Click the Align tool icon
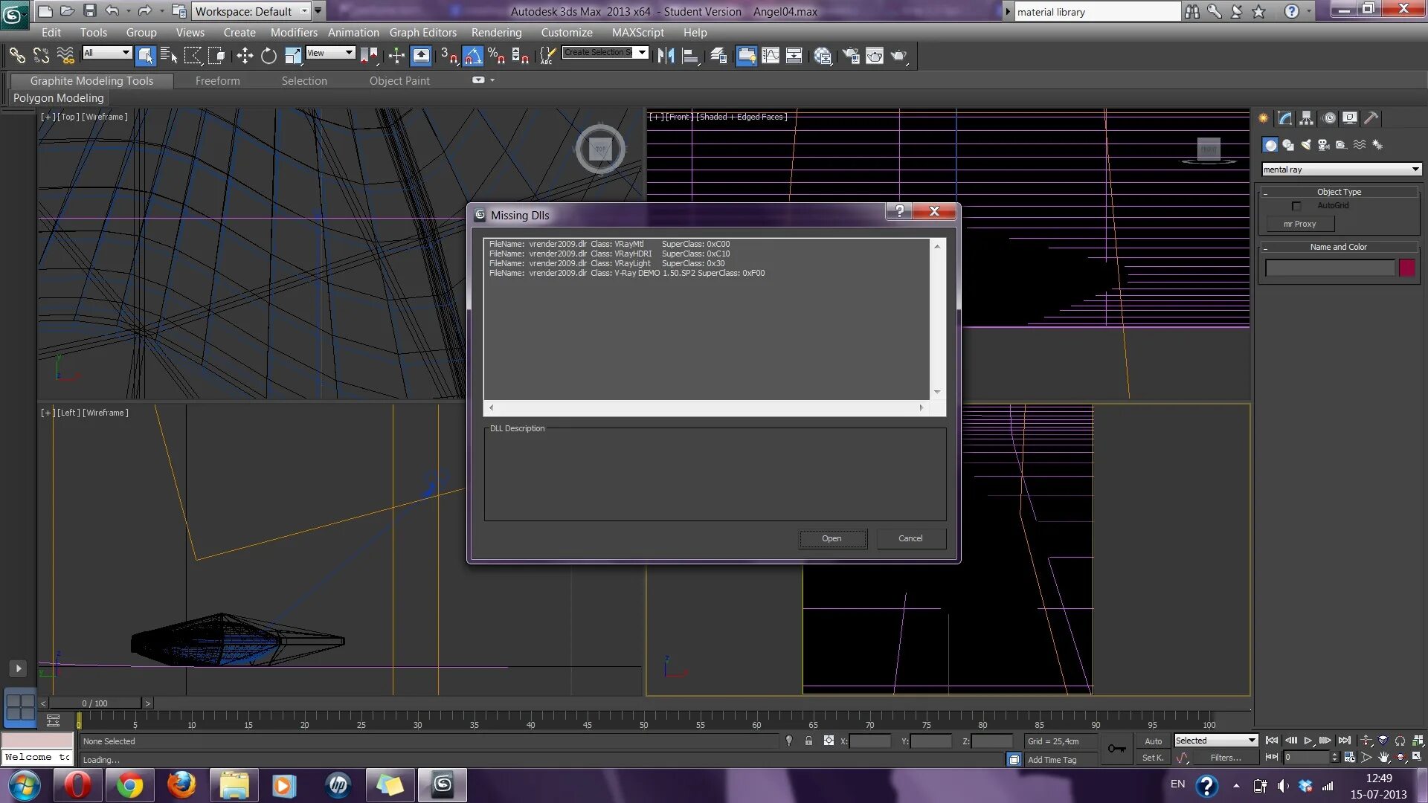Viewport: 1428px width, 803px height. pyautogui.click(x=690, y=55)
